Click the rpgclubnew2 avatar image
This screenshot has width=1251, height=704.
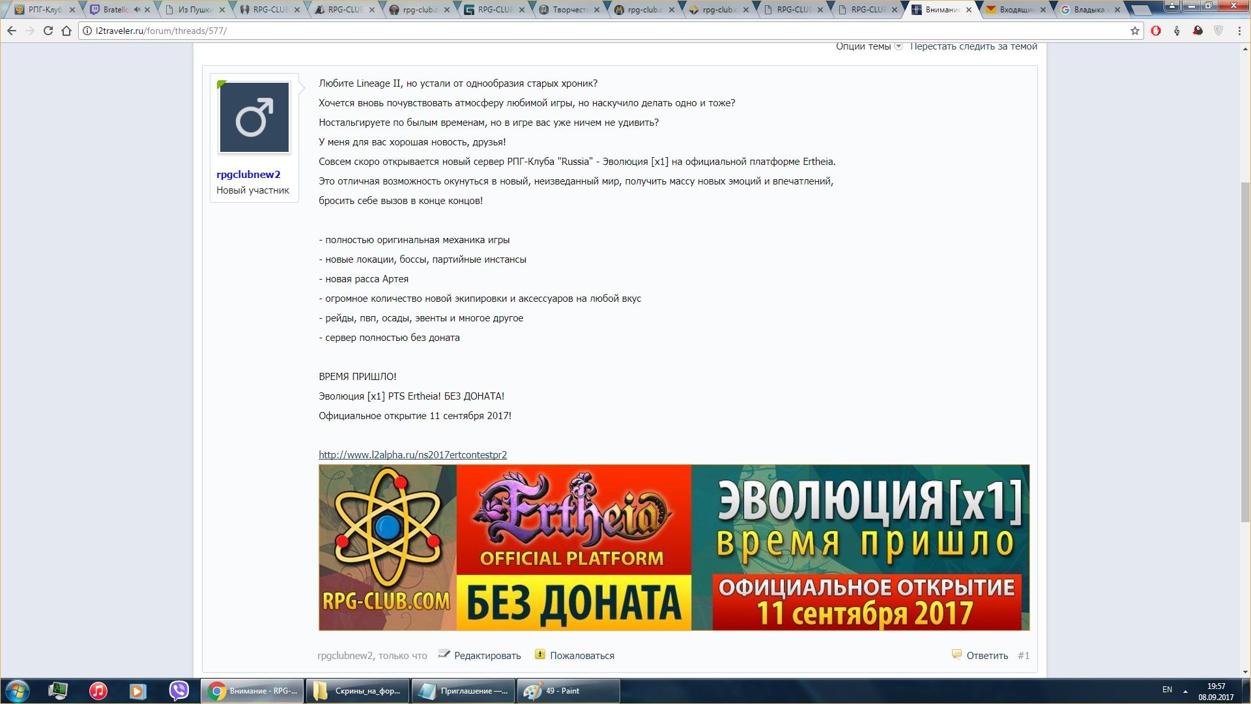[254, 117]
